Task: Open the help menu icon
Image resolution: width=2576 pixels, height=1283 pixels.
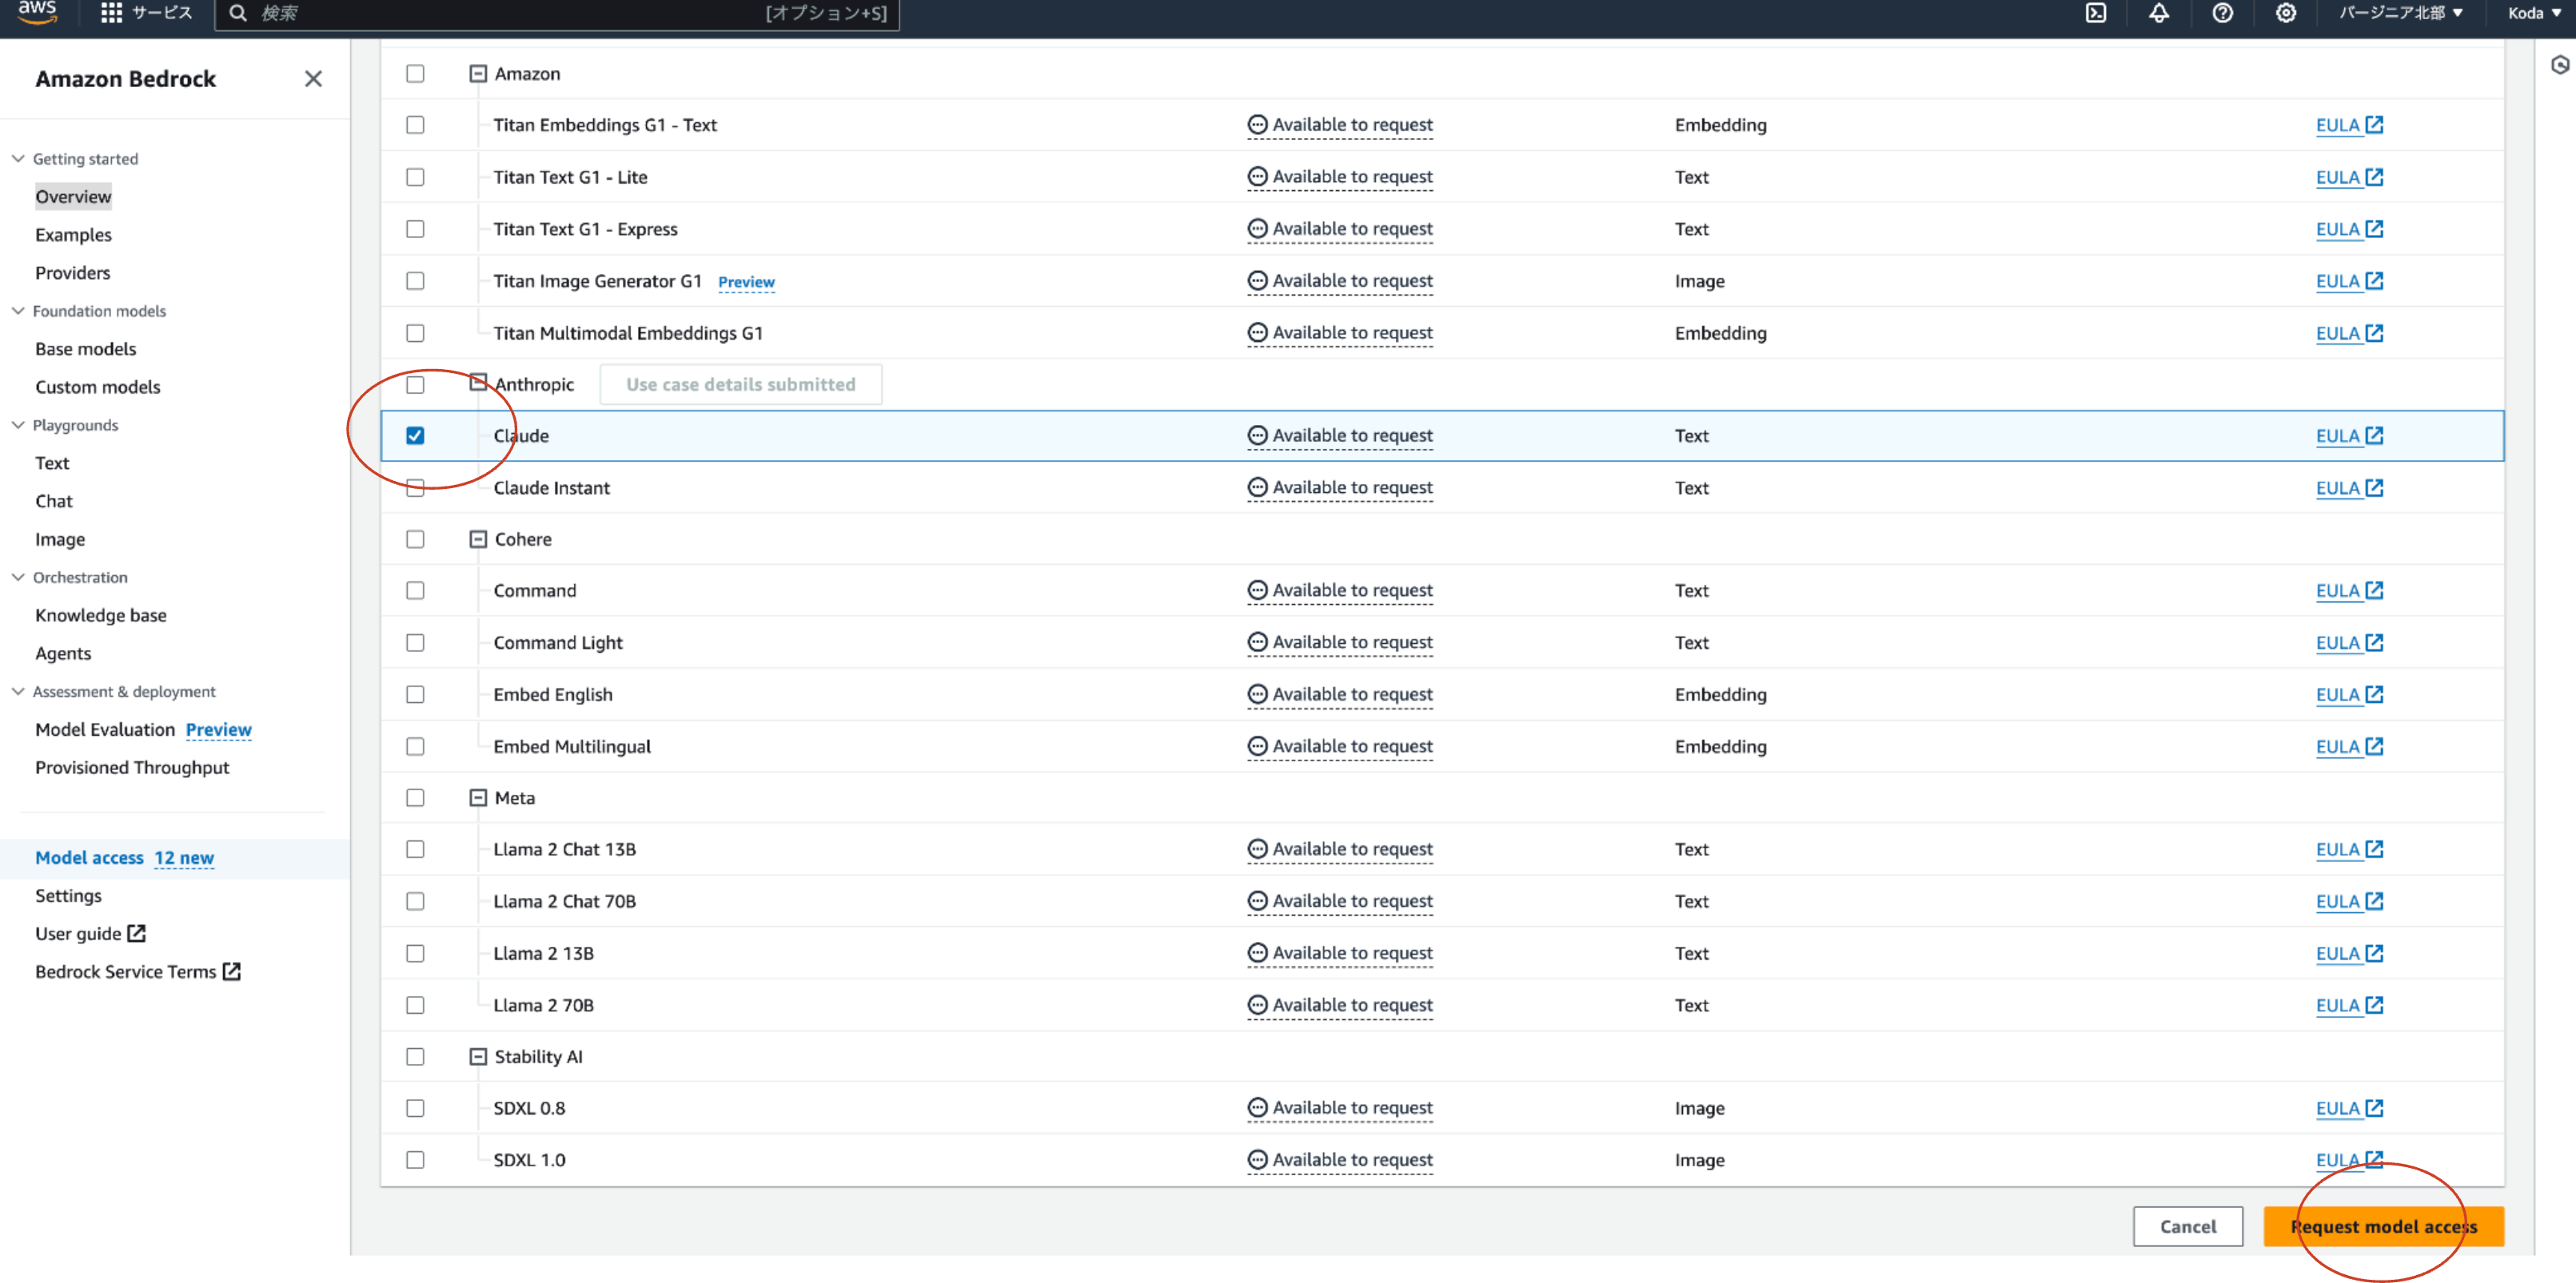Action: (2222, 13)
